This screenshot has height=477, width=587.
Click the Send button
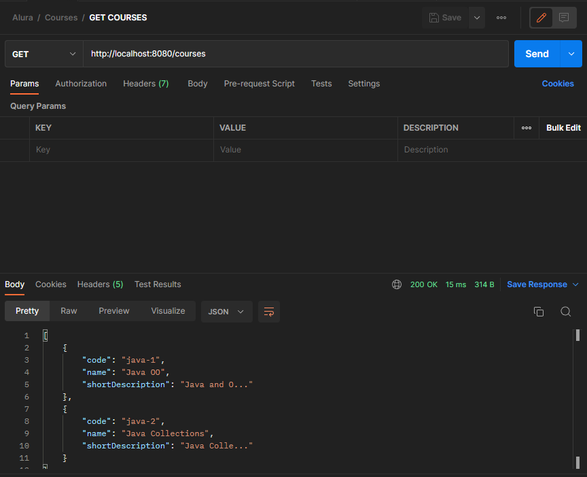(537, 53)
